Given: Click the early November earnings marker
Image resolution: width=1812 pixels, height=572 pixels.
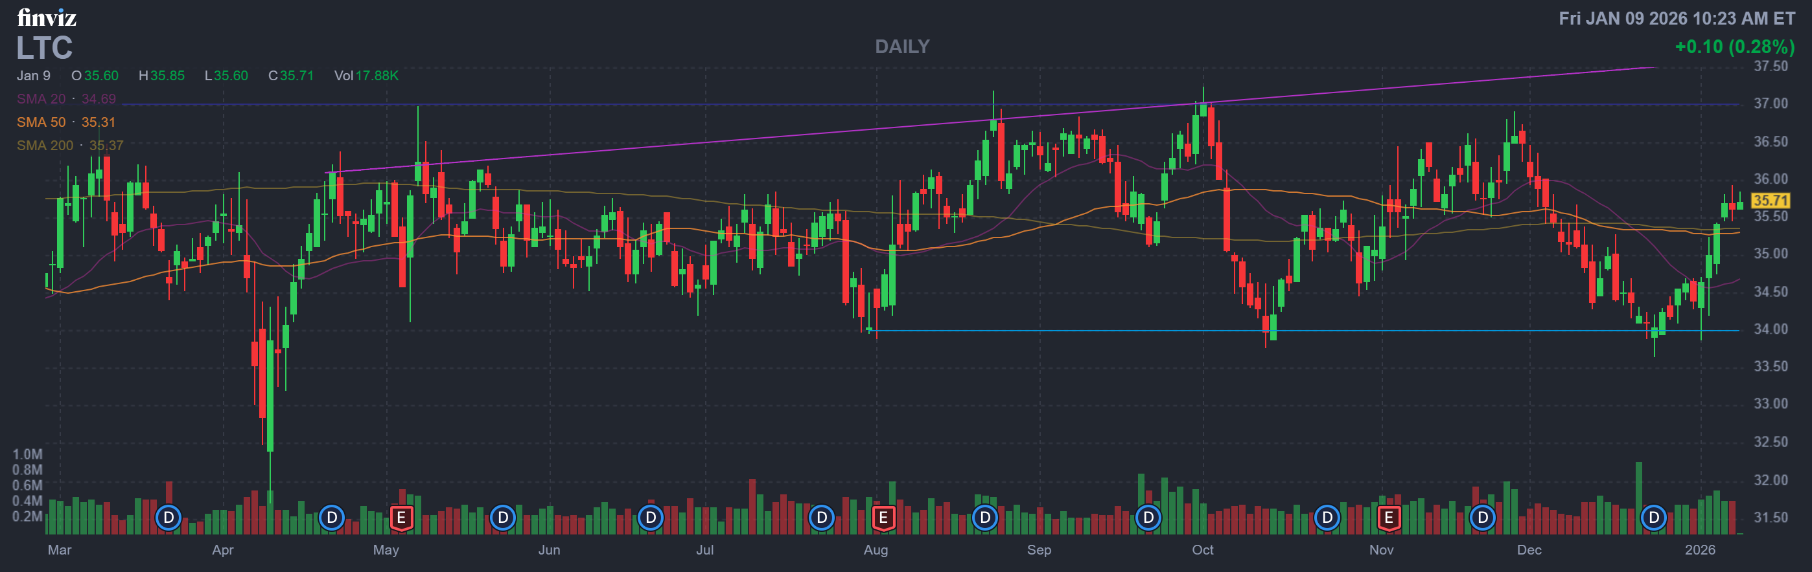Looking at the screenshot, I should [1389, 518].
